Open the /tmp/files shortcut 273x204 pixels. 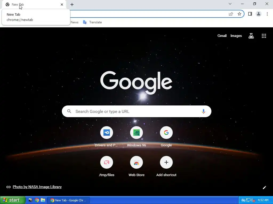coord(107,167)
